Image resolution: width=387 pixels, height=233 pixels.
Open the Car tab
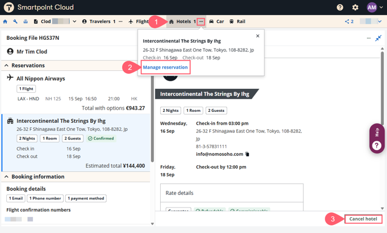click(217, 21)
